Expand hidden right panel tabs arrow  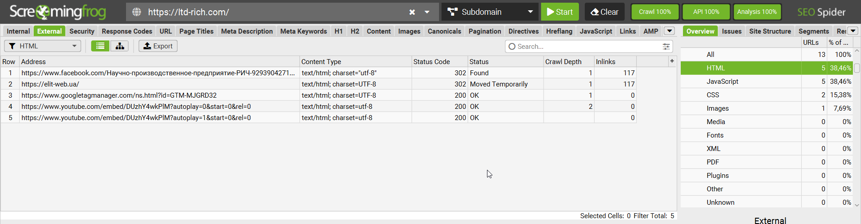point(853,31)
